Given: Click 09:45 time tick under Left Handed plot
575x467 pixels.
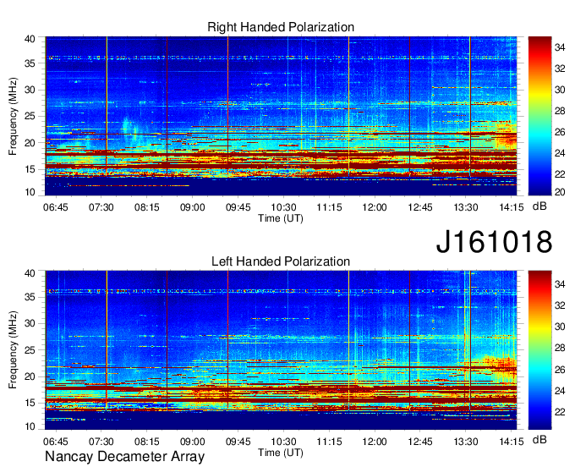Looking at the screenshot, I should pyautogui.click(x=238, y=441).
